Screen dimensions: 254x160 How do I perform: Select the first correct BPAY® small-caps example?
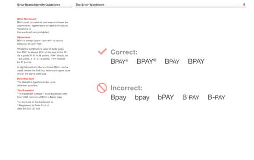(119, 61)
